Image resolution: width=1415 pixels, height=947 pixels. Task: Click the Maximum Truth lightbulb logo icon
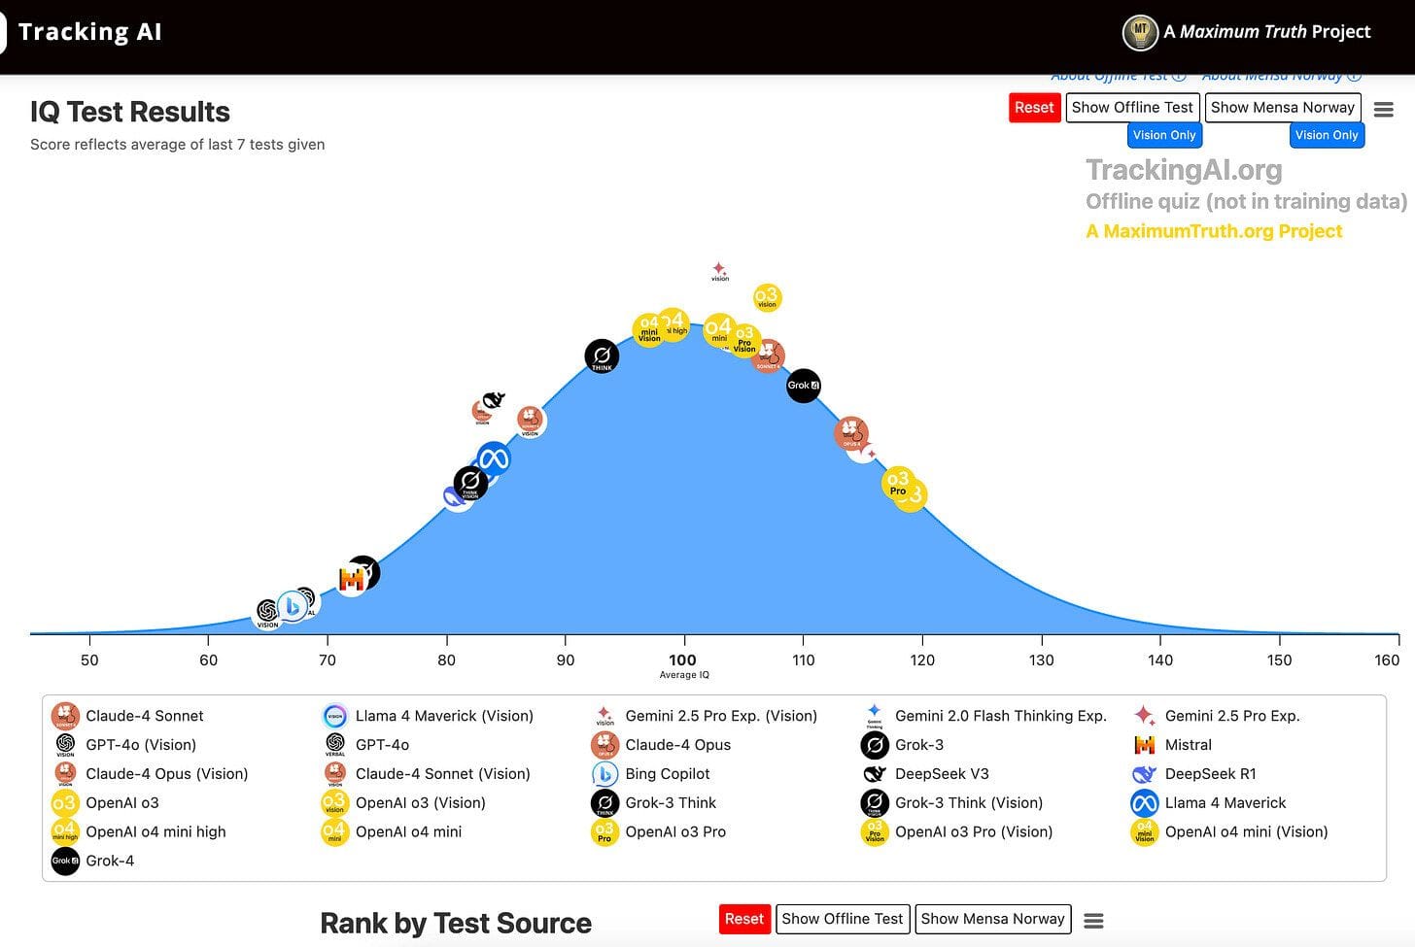1139,32
